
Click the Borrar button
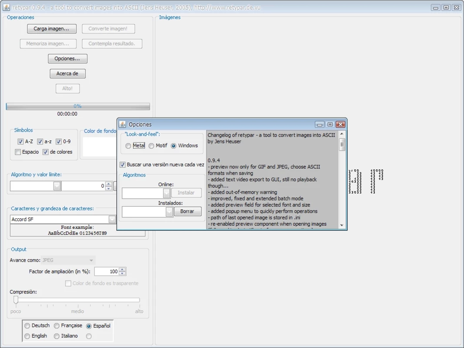click(187, 211)
